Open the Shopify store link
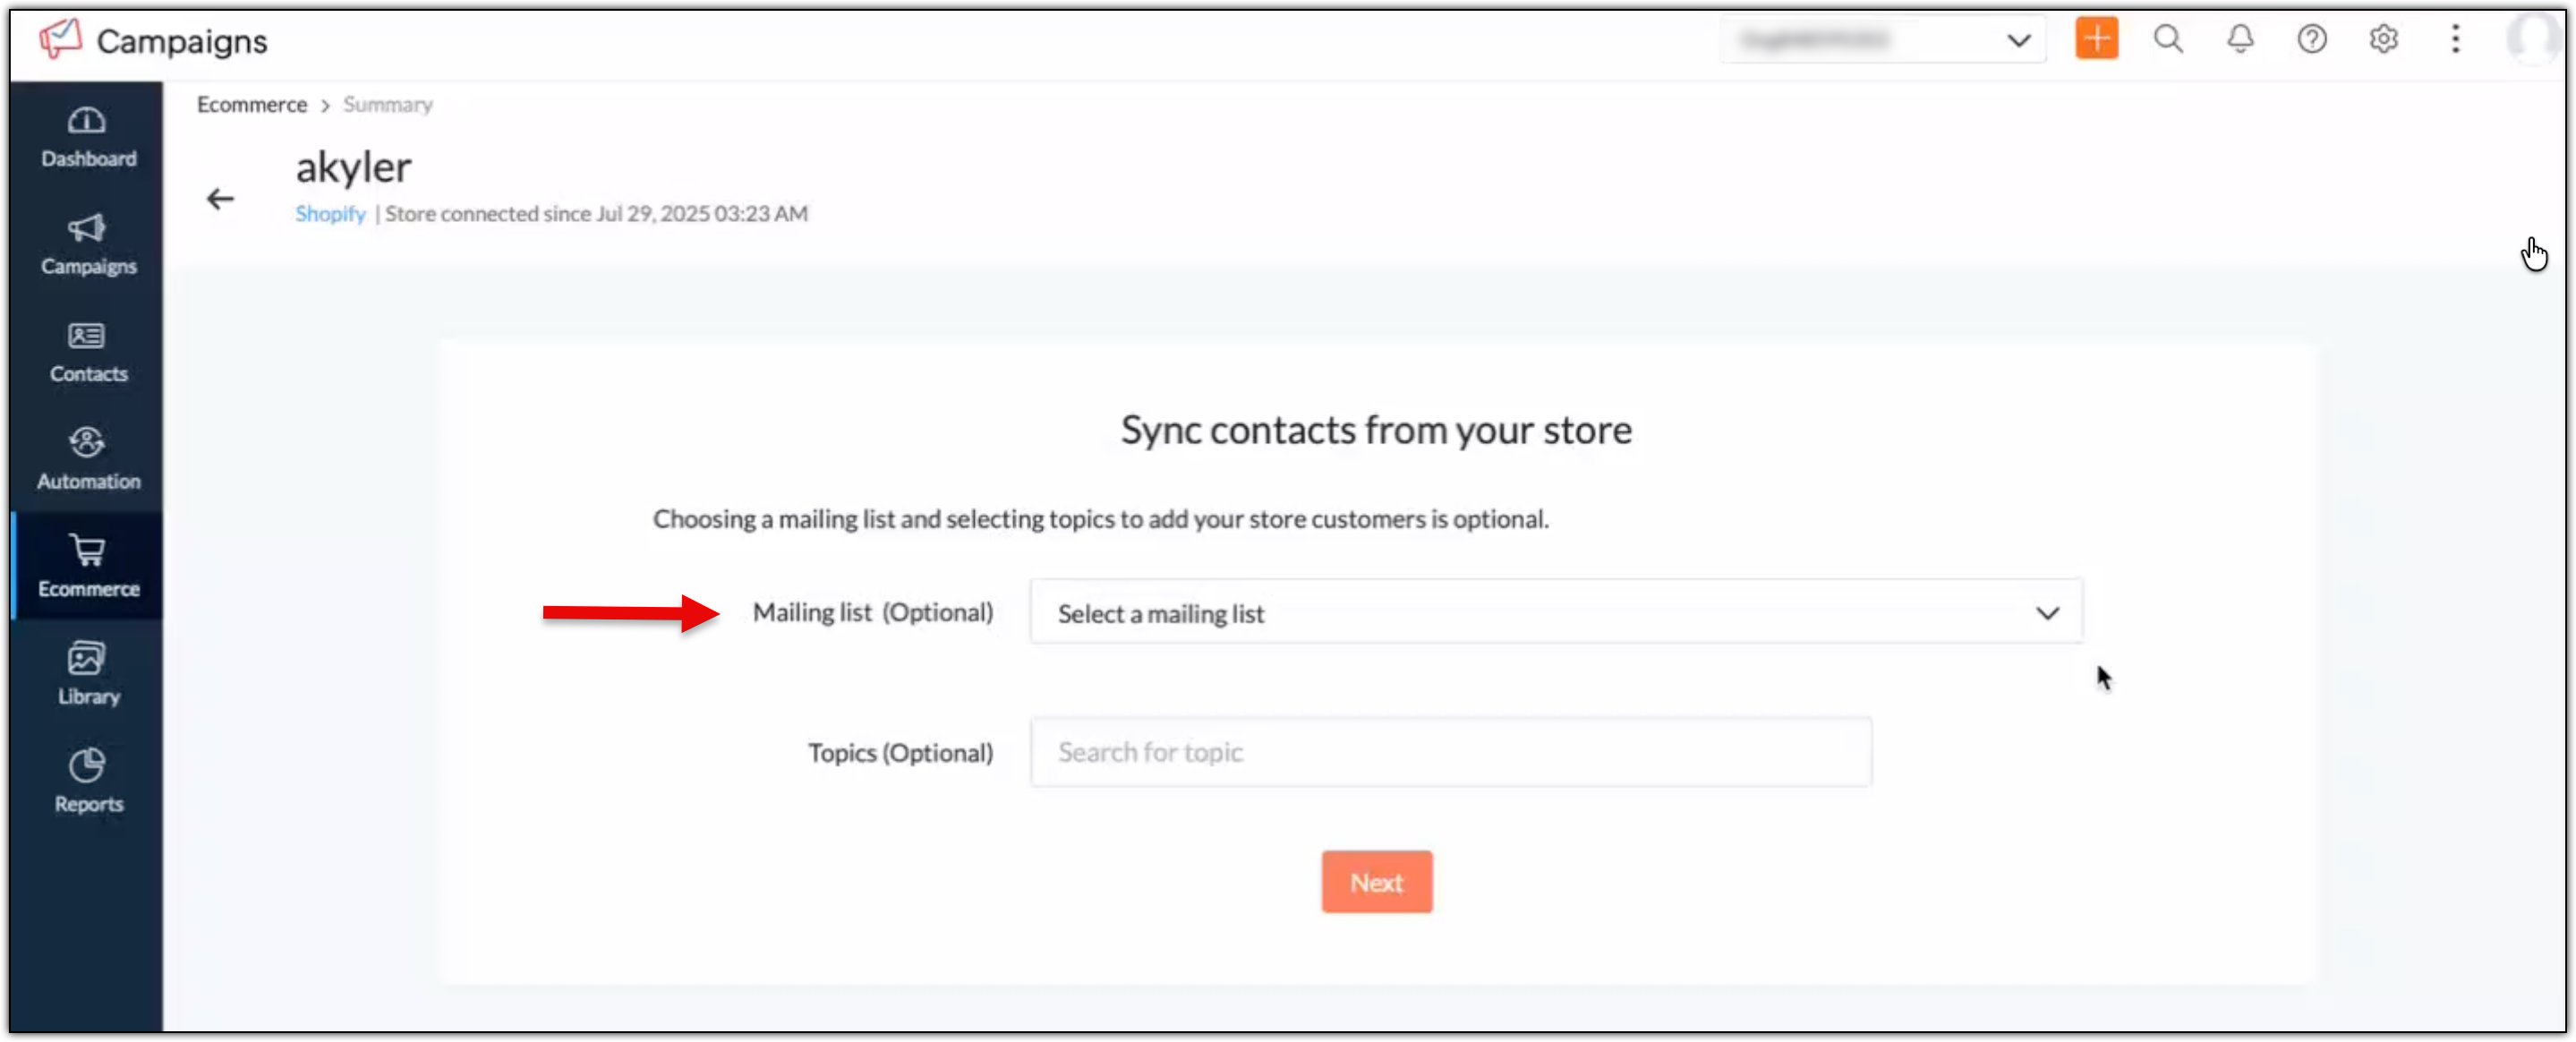The width and height of the screenshot is (2576, 1042). coord(330,214)
